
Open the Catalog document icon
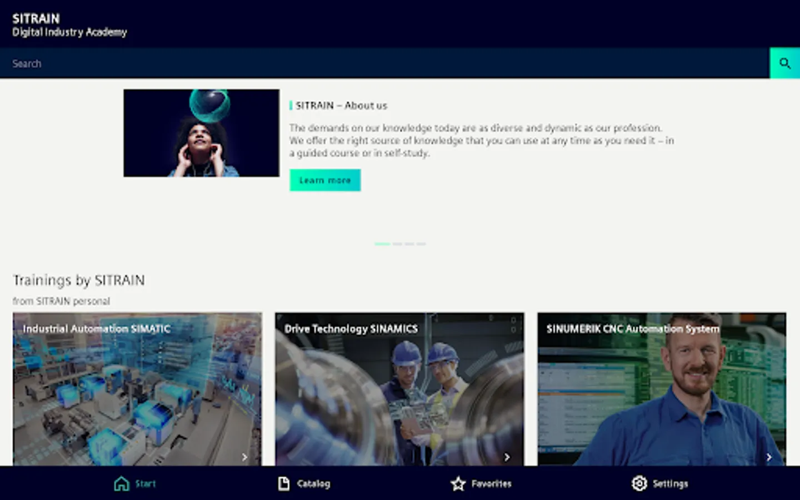click(x=283, y=483)
